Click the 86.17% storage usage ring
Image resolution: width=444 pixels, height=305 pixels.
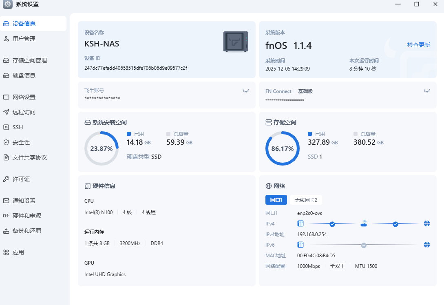[x=282, y=148]
